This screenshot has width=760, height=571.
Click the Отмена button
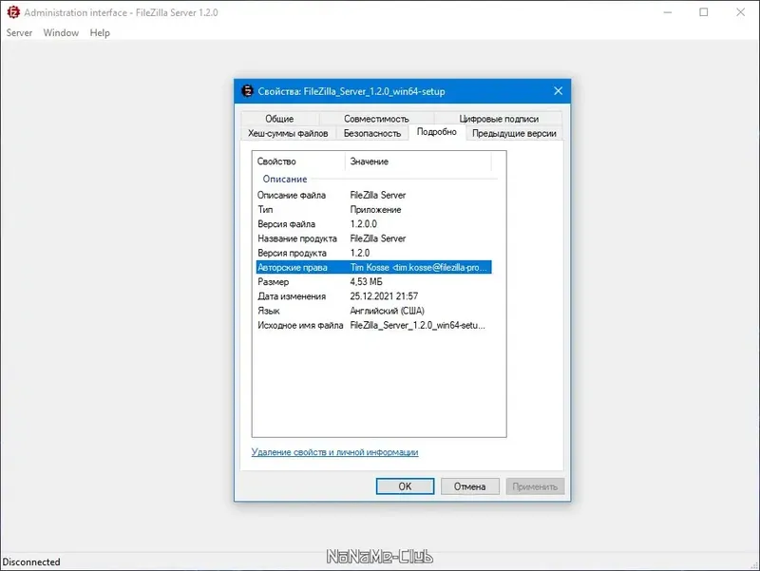(469, 486)
